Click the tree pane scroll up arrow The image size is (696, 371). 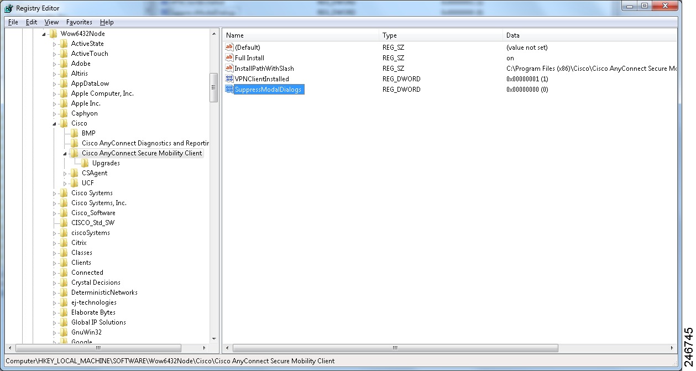[214, 34]
